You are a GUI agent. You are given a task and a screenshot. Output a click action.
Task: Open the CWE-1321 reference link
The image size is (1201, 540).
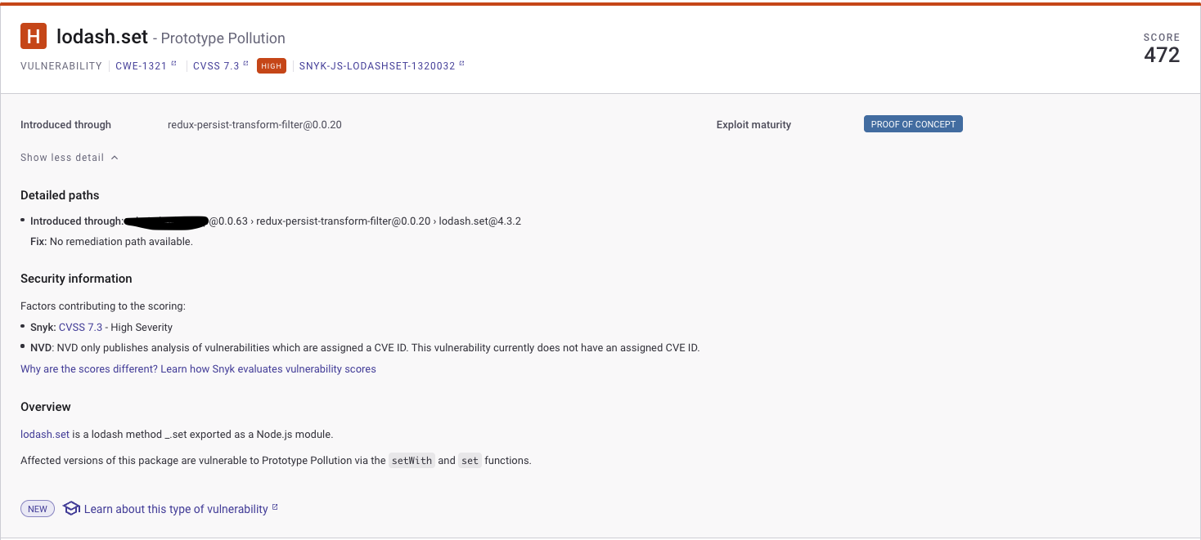pos(141,65)
